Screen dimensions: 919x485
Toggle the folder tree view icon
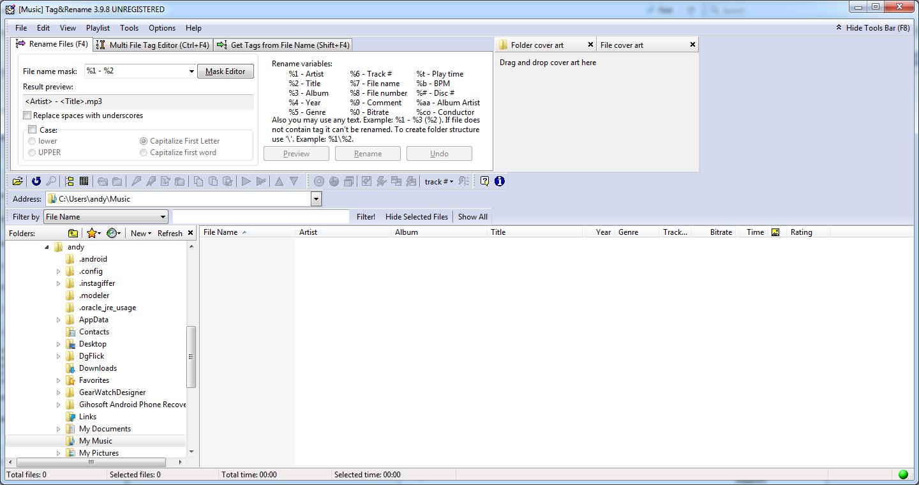[x=70, y=181]
